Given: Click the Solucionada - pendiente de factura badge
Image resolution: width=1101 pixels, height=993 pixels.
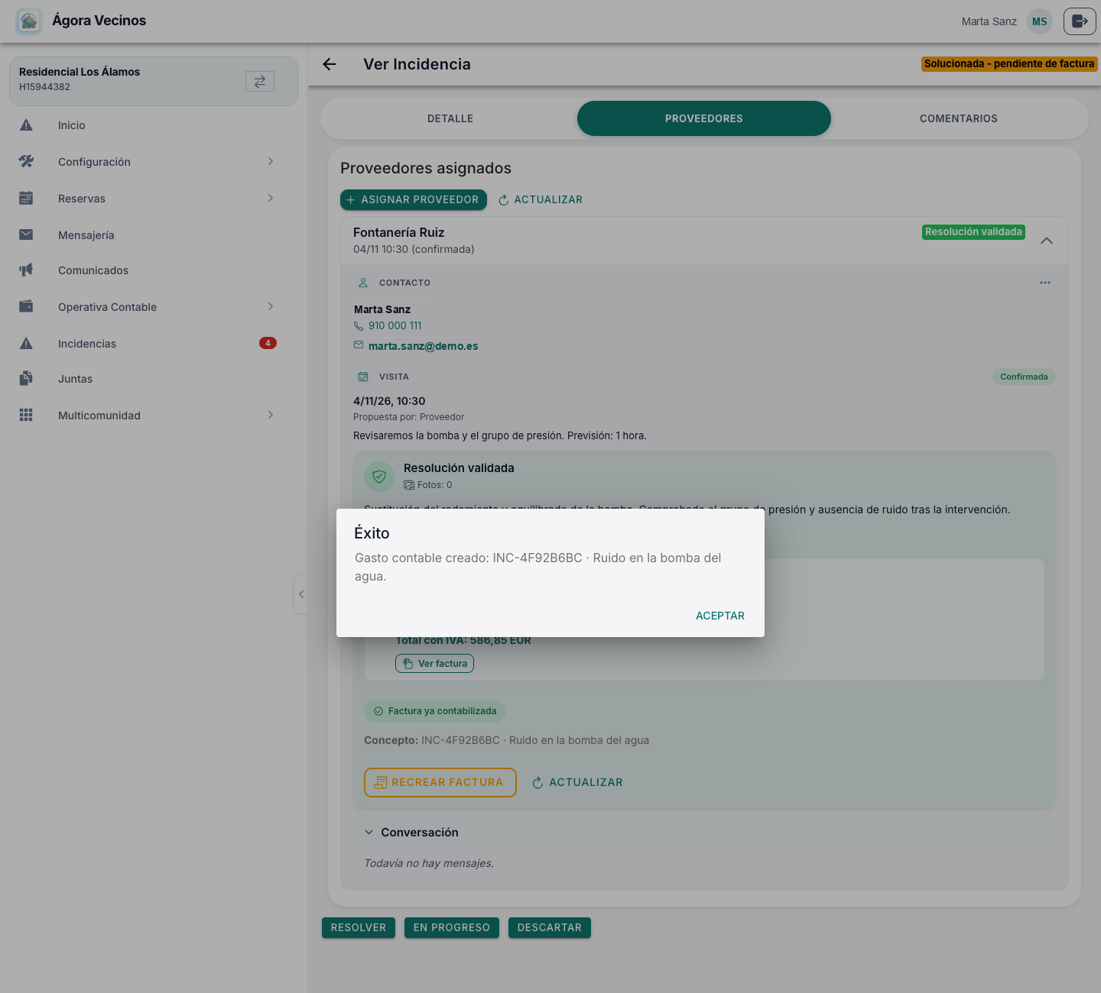Looking at the screenshot, I should 1009,64.
